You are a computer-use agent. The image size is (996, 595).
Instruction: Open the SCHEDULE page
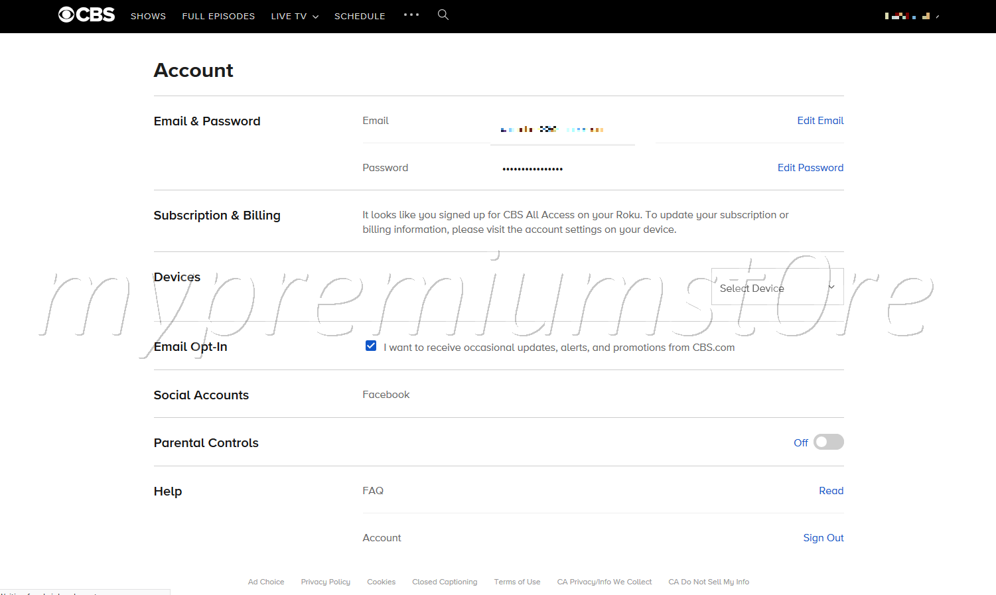click(360, 16)
